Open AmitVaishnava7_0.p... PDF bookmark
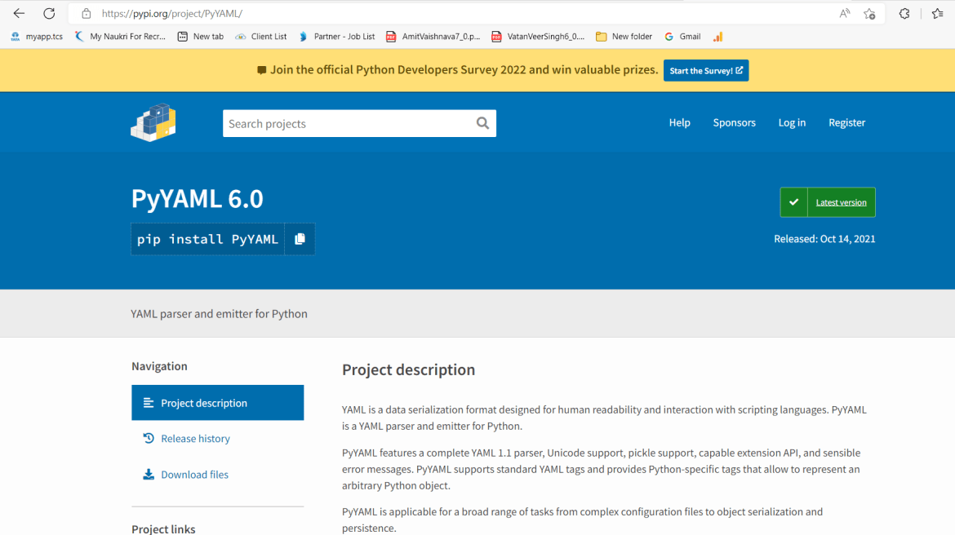The width and height of the screenshot is (955, 535). click(x=433, y=37)
